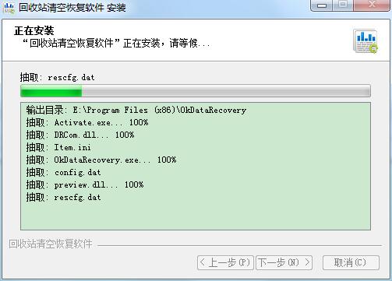The height and width of the screenshot is (281, 392).
Task: Click the 取消(C) cancel button
Action: (351, 262)
